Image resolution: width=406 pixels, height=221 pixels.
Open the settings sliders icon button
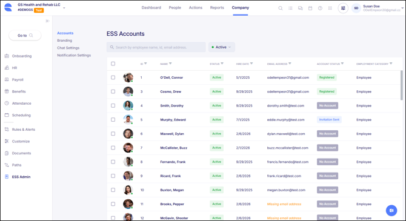[343, 8]
